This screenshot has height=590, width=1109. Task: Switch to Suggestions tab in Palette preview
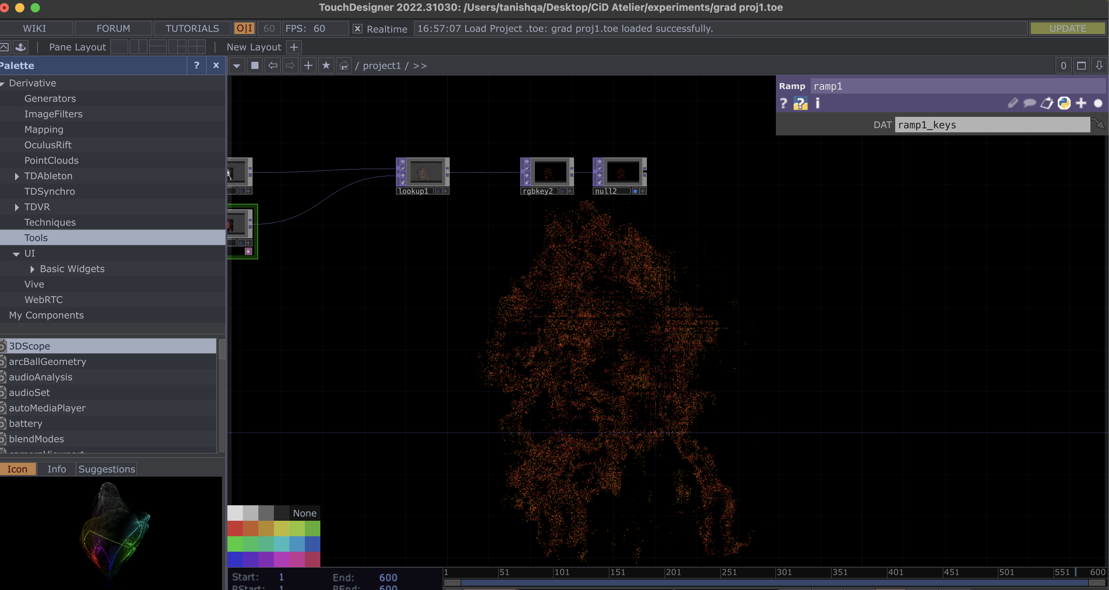[x=107, y=469]
